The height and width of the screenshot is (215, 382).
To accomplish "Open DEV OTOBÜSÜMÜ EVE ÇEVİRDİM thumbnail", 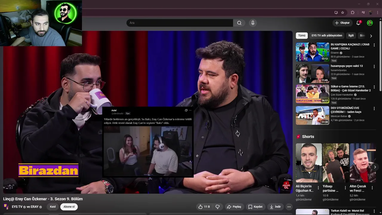I will [312, 115].
